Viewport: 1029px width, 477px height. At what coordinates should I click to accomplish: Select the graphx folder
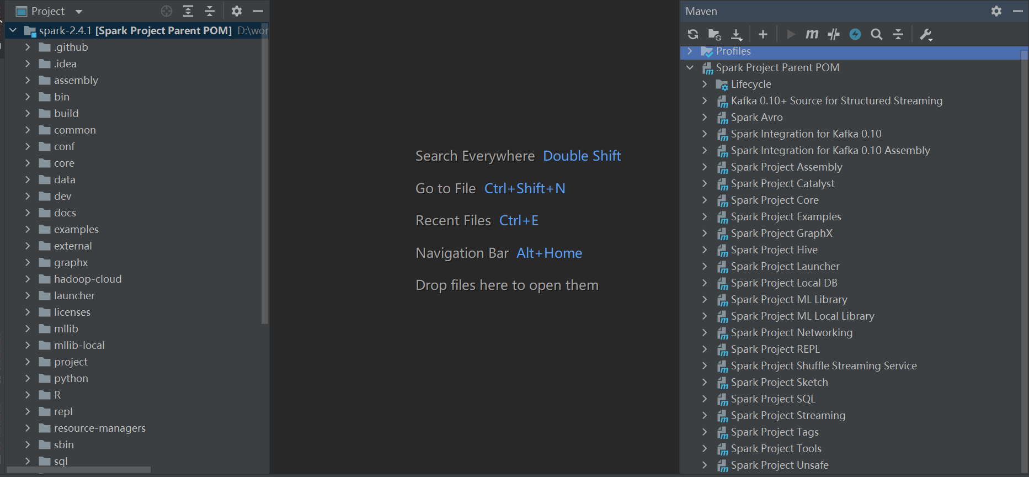71,262
